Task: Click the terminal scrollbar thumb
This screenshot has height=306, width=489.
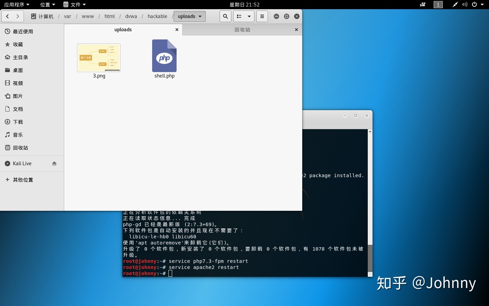Action: click(x=370, y=258)
